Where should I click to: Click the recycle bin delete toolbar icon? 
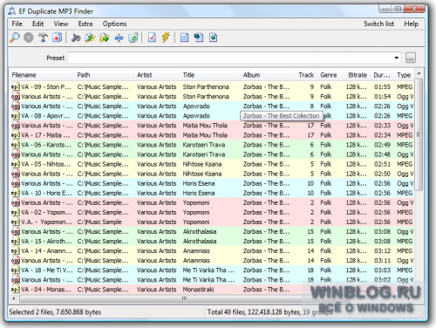tap(133, 38)
